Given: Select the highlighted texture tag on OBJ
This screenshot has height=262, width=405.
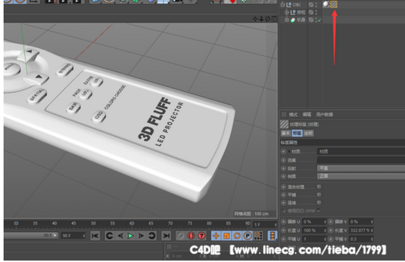Looking at the screenshot, I should (x=334, y=4).
